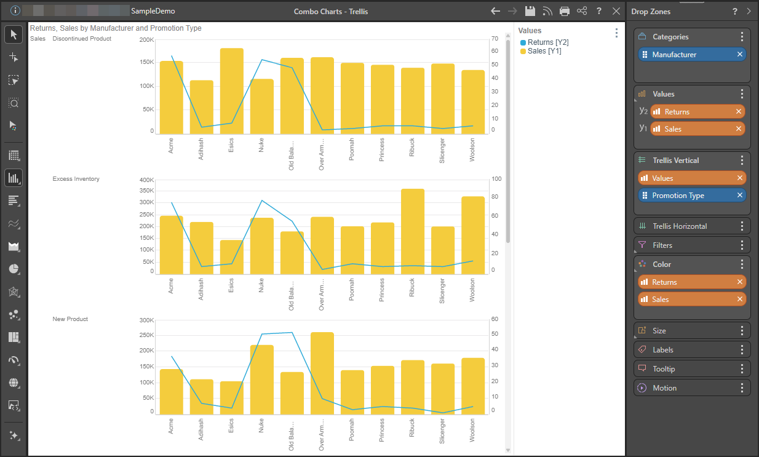
Task: Select the map globe visualization icon
Action: (x=14, y=383)
